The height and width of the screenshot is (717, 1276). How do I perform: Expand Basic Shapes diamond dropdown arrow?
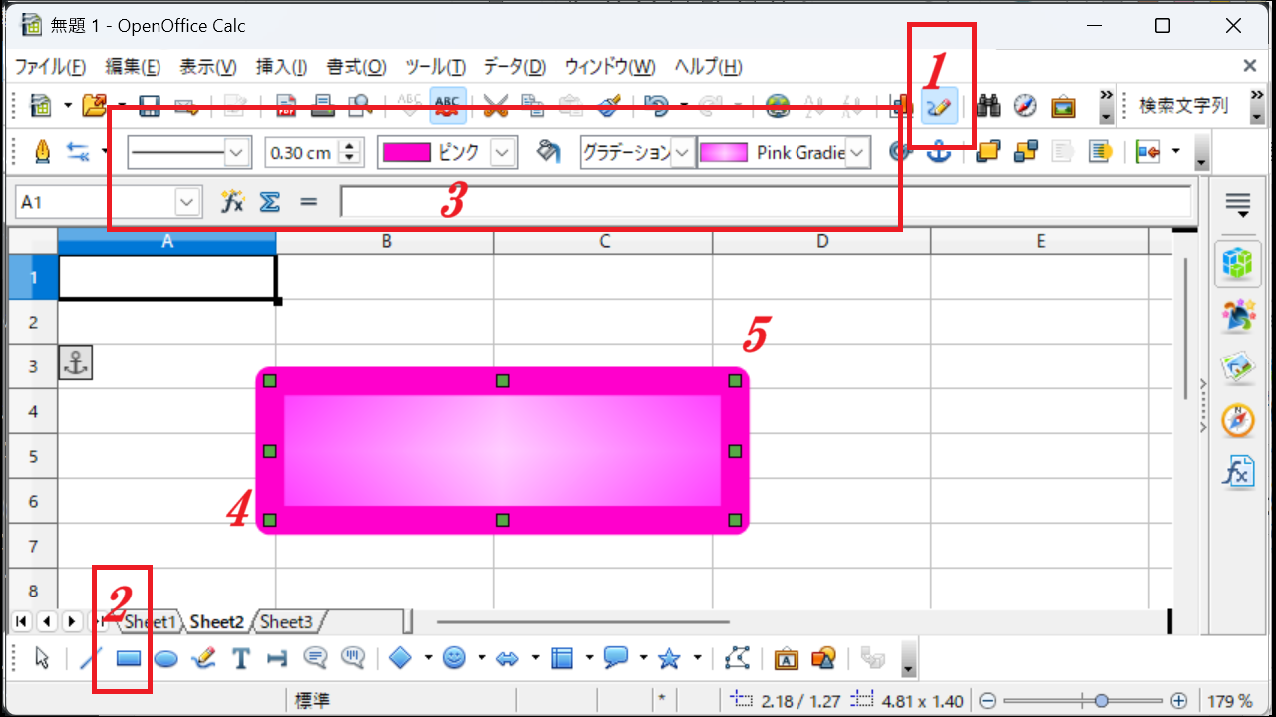(x=428, y=658)
